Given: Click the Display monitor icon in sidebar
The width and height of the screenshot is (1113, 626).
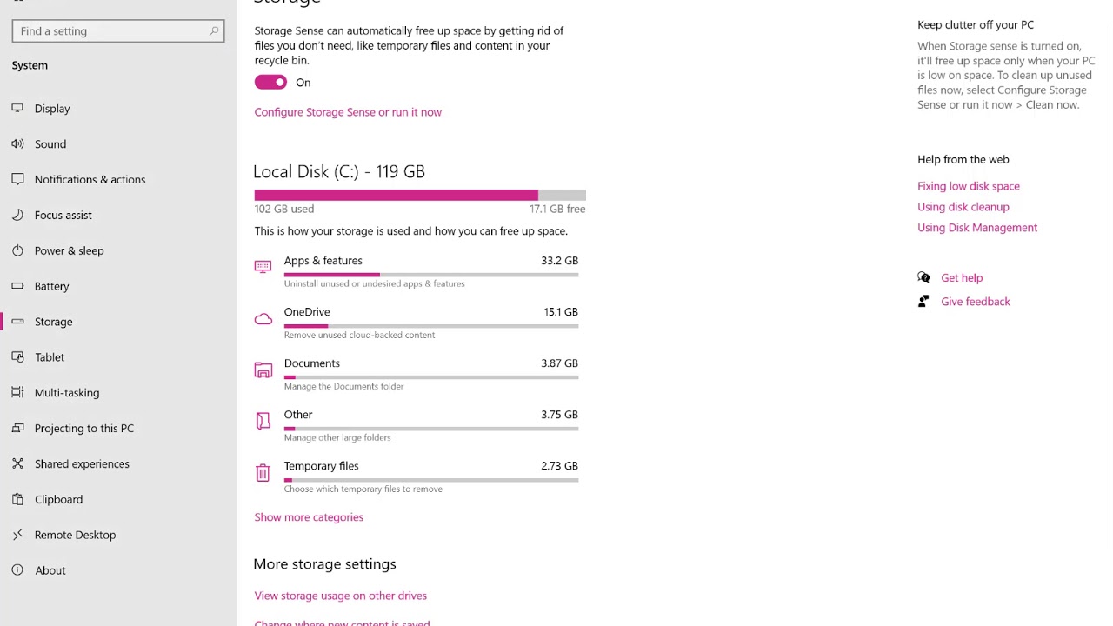Looking at the screenshot, I should pos(17,108).
